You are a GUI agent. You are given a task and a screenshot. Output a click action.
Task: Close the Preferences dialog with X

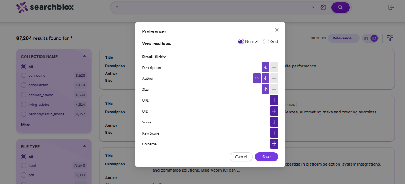tap(277, 30)
